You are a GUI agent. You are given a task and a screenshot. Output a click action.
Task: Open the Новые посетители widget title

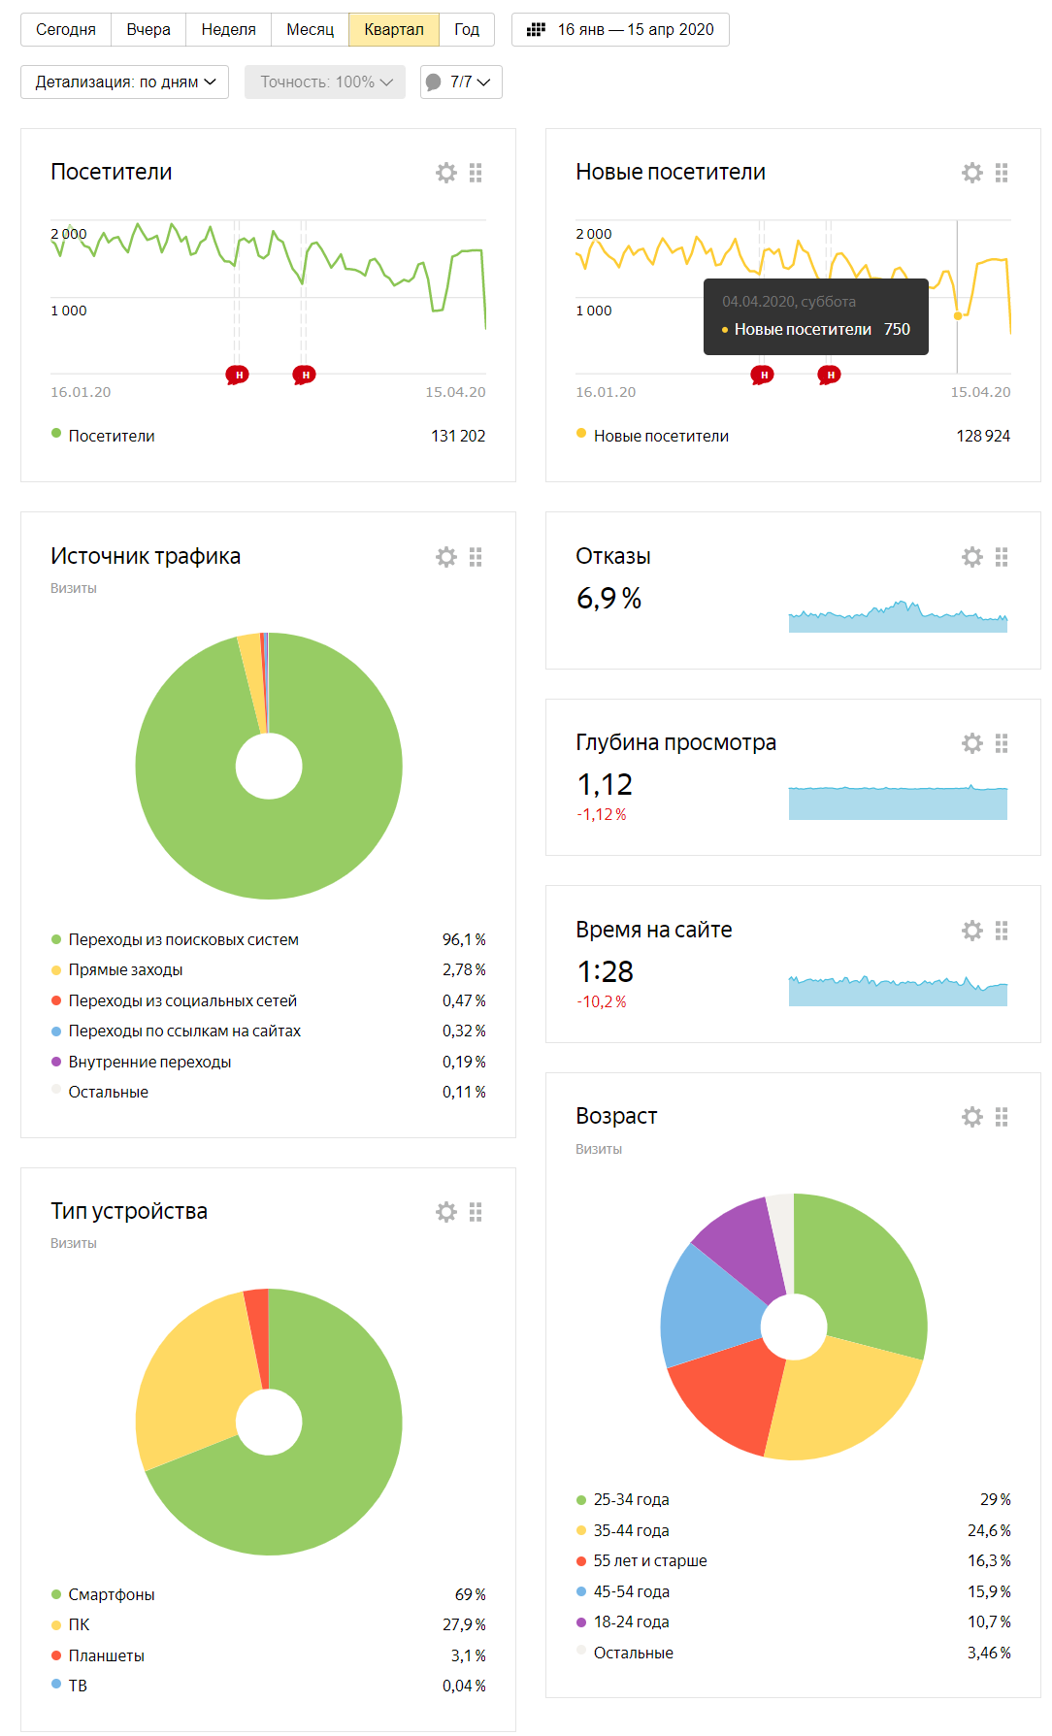point(671,172)
